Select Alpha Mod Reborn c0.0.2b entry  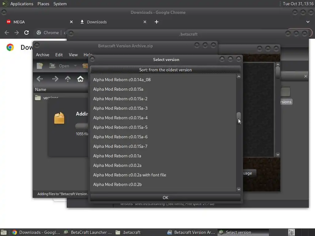pos(163,185)
